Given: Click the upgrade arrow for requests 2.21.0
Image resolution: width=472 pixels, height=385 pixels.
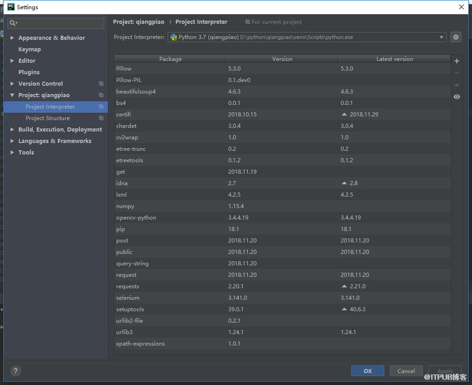Looking at the screenshot, I should [344, 286].
